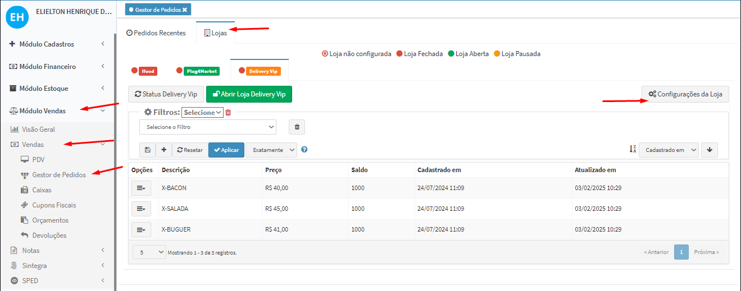Select the Ifood store tab
The image size is (741, 291).
148,71
